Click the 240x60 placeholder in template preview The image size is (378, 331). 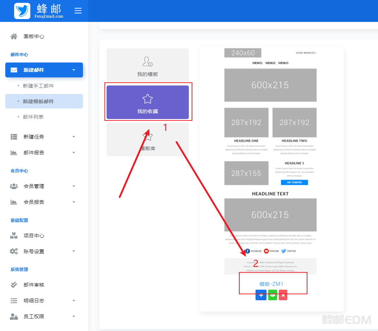[243, 53]
